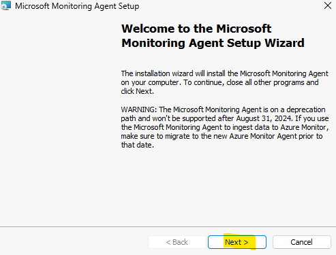Screen dimensions: 336x255
Task: Click the 'Monitoring Agent Setup Wizard' heading line
Action: [213, 43]
